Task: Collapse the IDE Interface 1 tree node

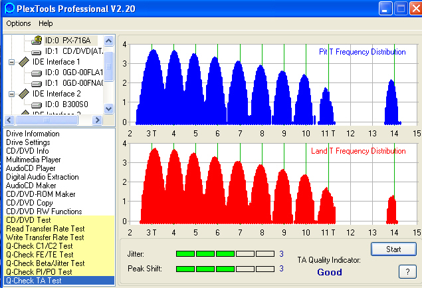Action: coord(11,62)
